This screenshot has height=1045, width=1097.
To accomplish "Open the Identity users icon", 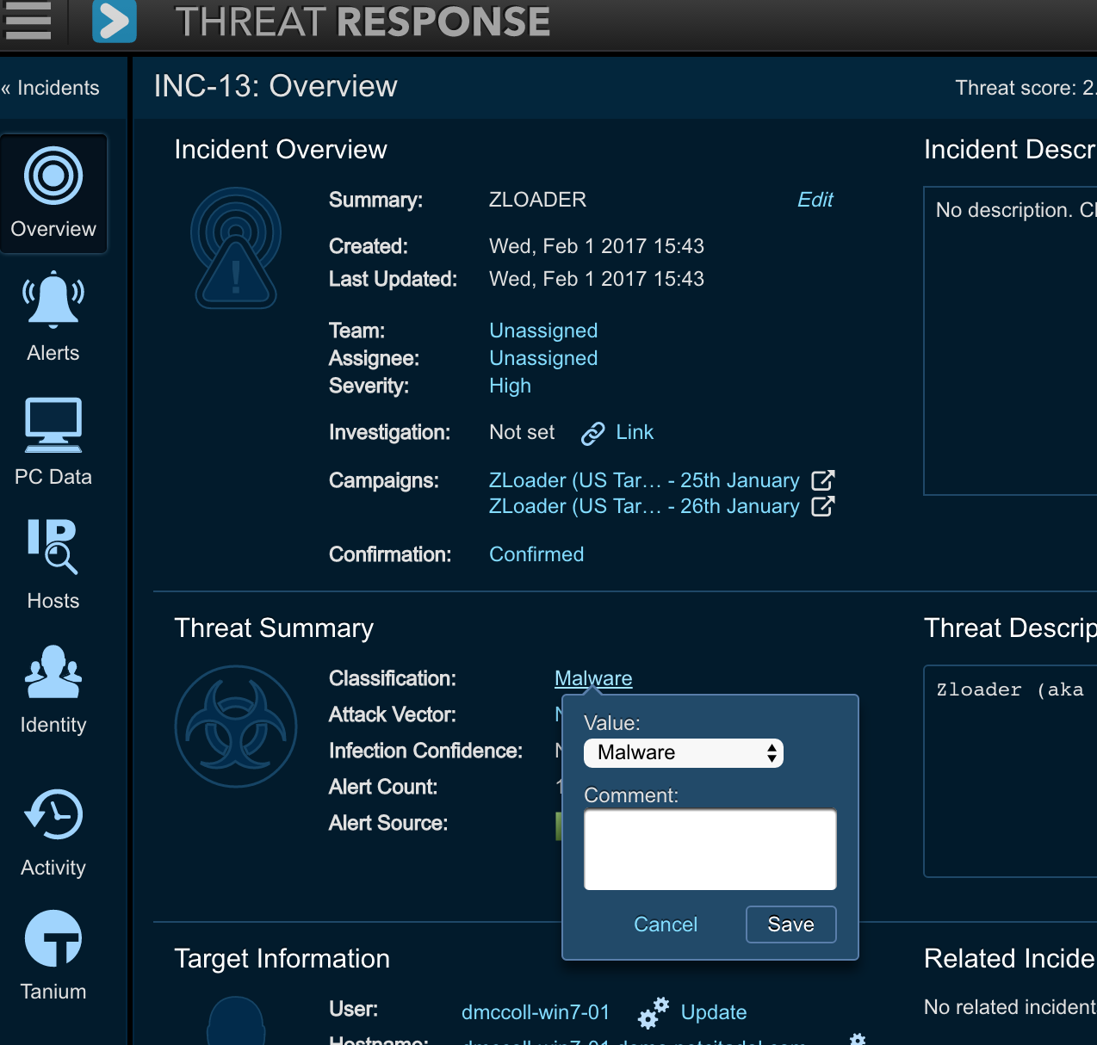I will 53,672.
